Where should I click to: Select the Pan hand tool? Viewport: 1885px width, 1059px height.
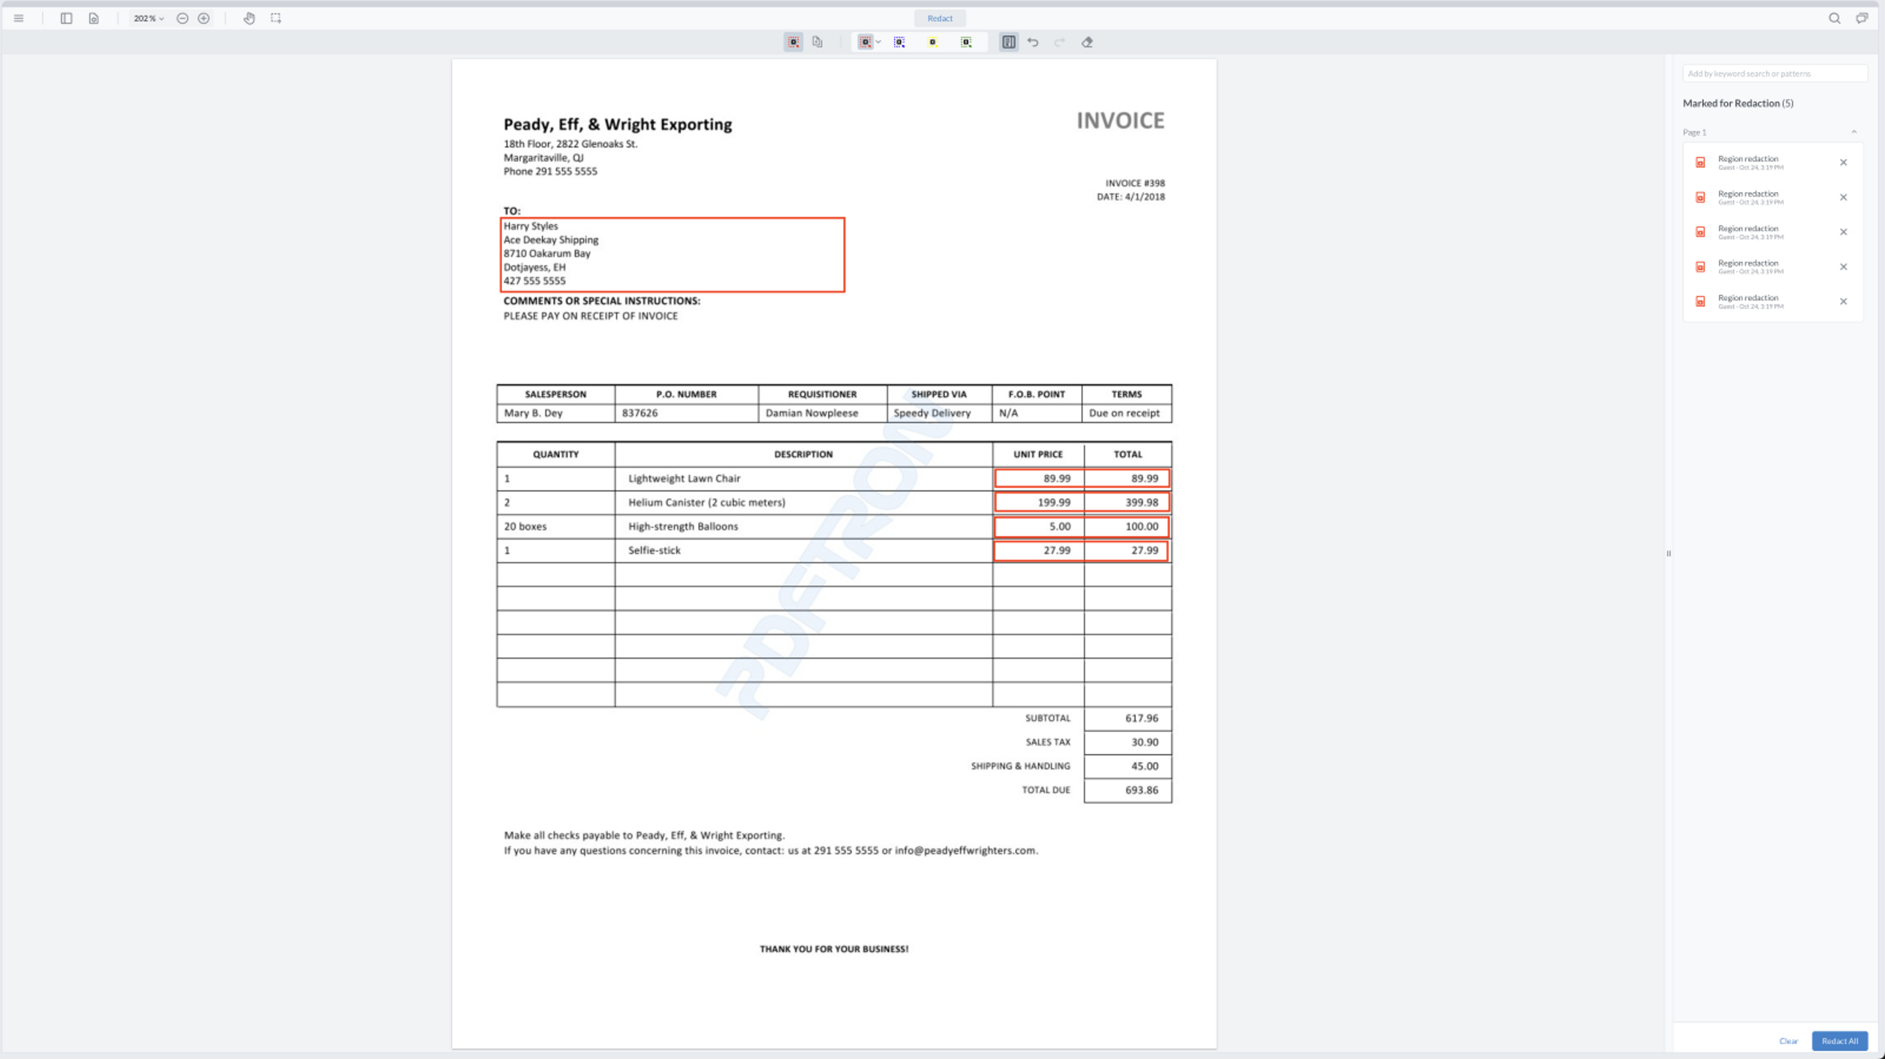click(249, 18)
